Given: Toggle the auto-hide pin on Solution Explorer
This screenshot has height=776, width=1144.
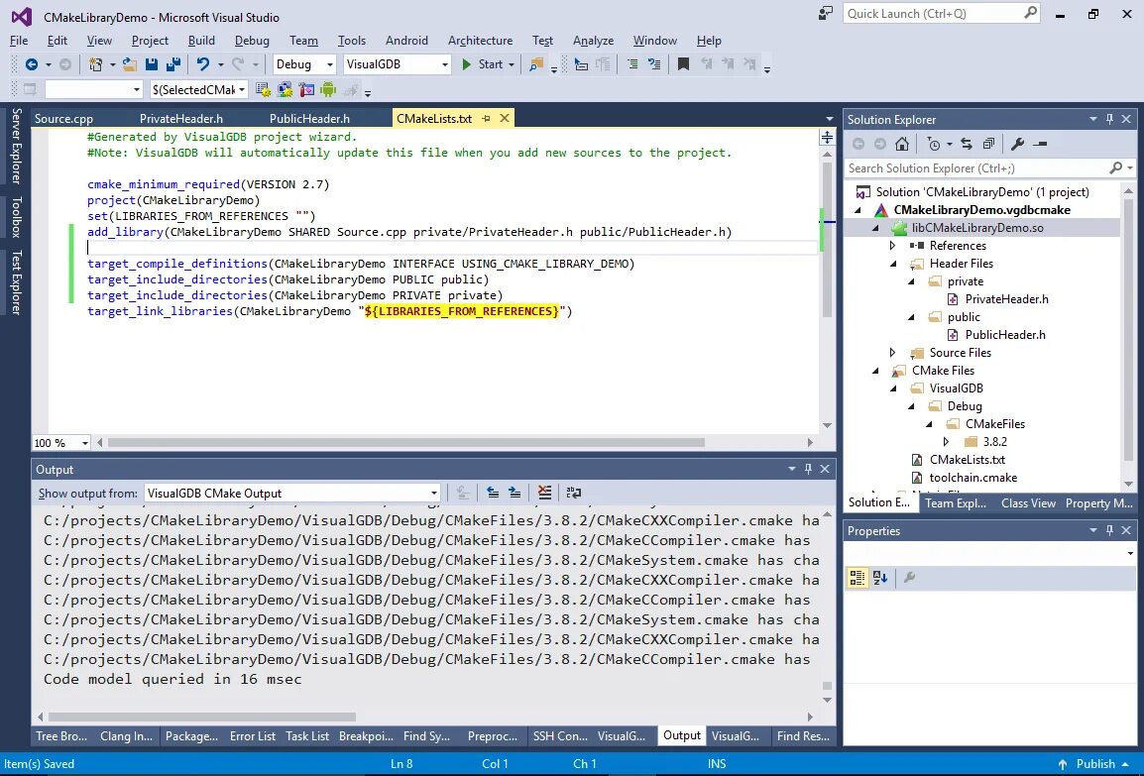Looking at the screenshot, I should [x=1109, y=119].
